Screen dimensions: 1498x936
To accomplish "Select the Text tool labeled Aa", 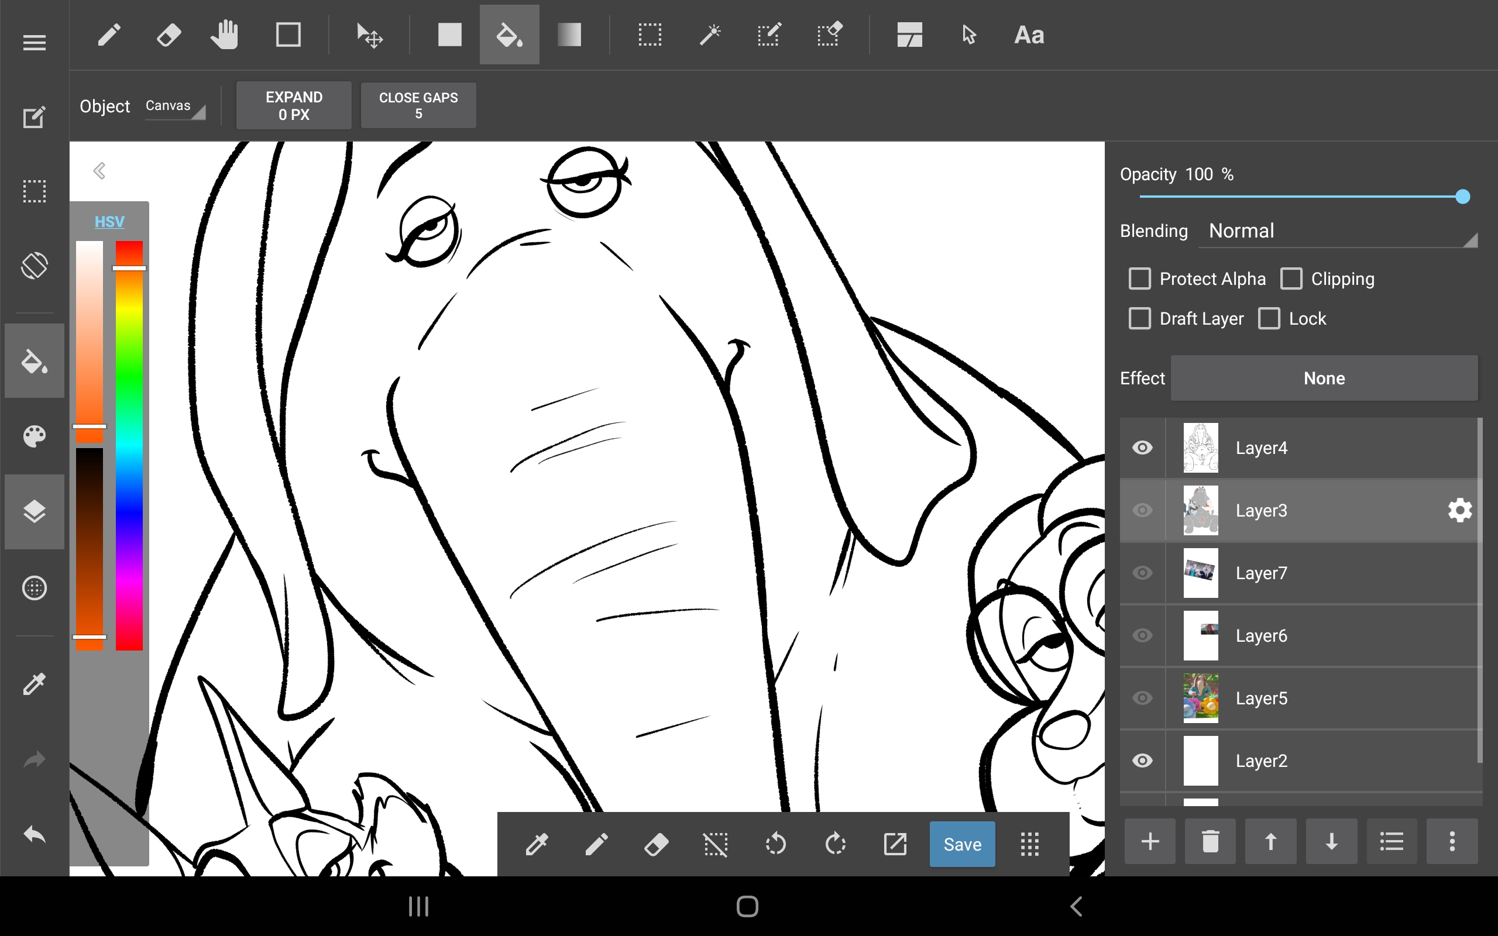I will 1028,35.
